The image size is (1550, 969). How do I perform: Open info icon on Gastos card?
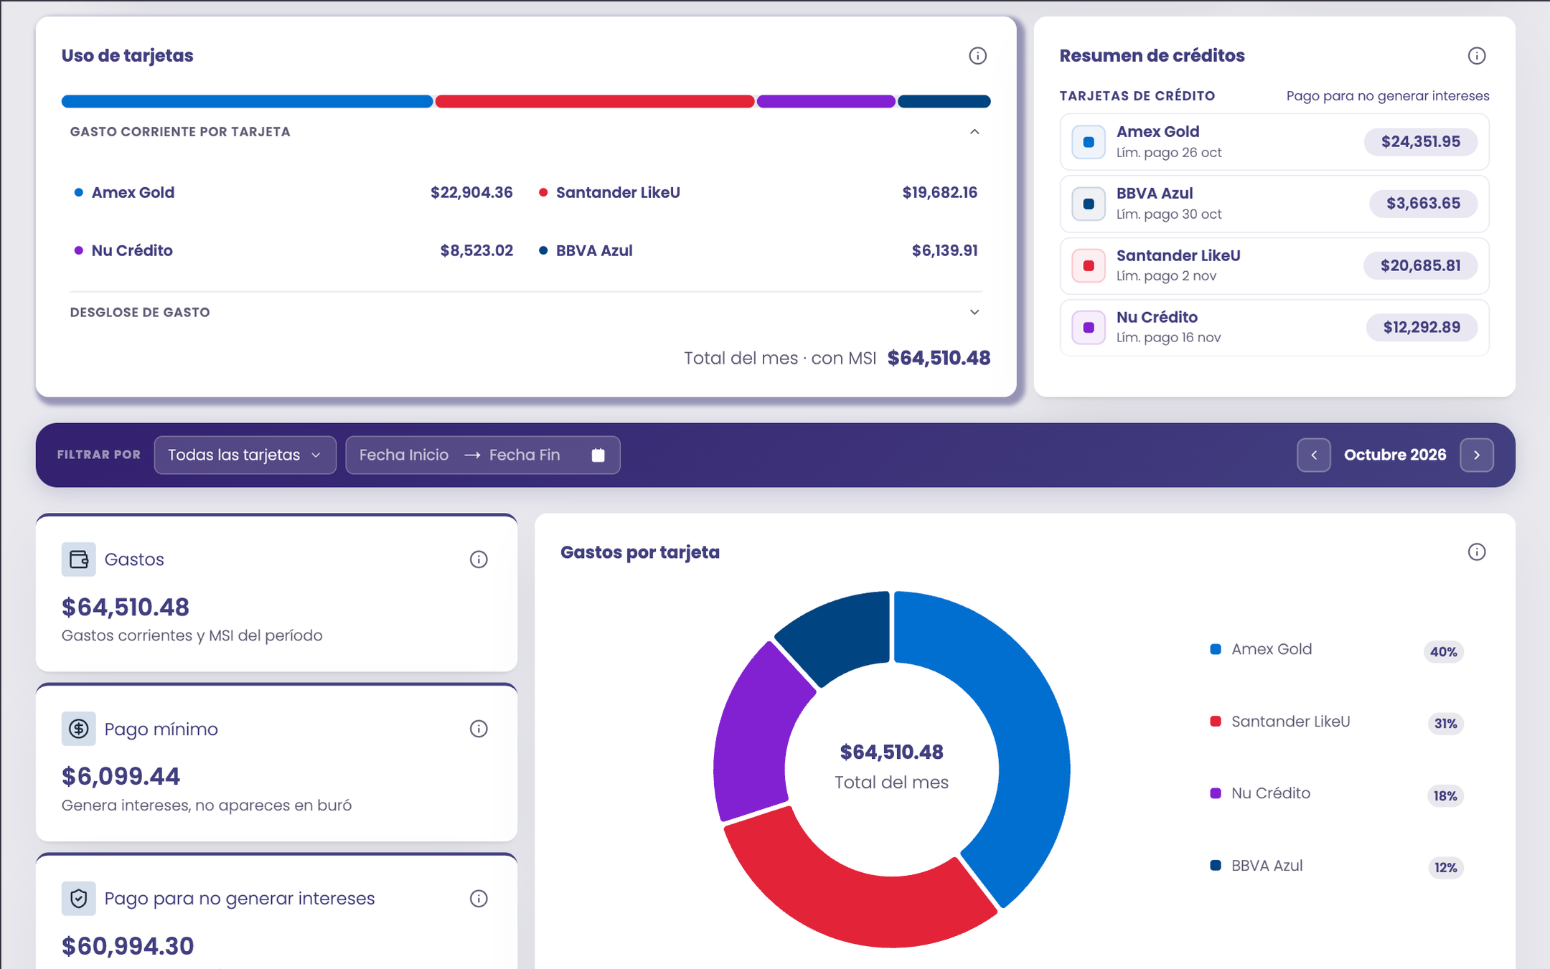[x=479, y=559]
